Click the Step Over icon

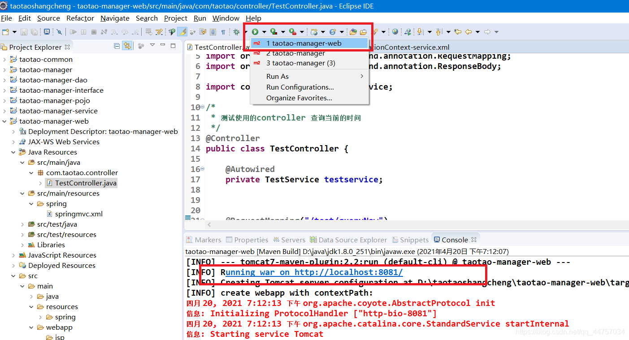tap(125, 32)
